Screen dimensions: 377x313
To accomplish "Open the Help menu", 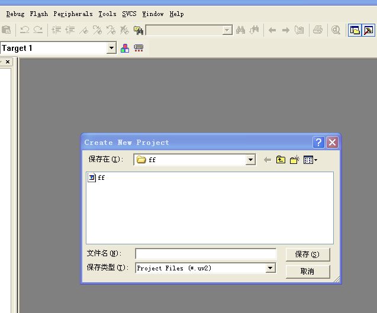I will 176,14.
